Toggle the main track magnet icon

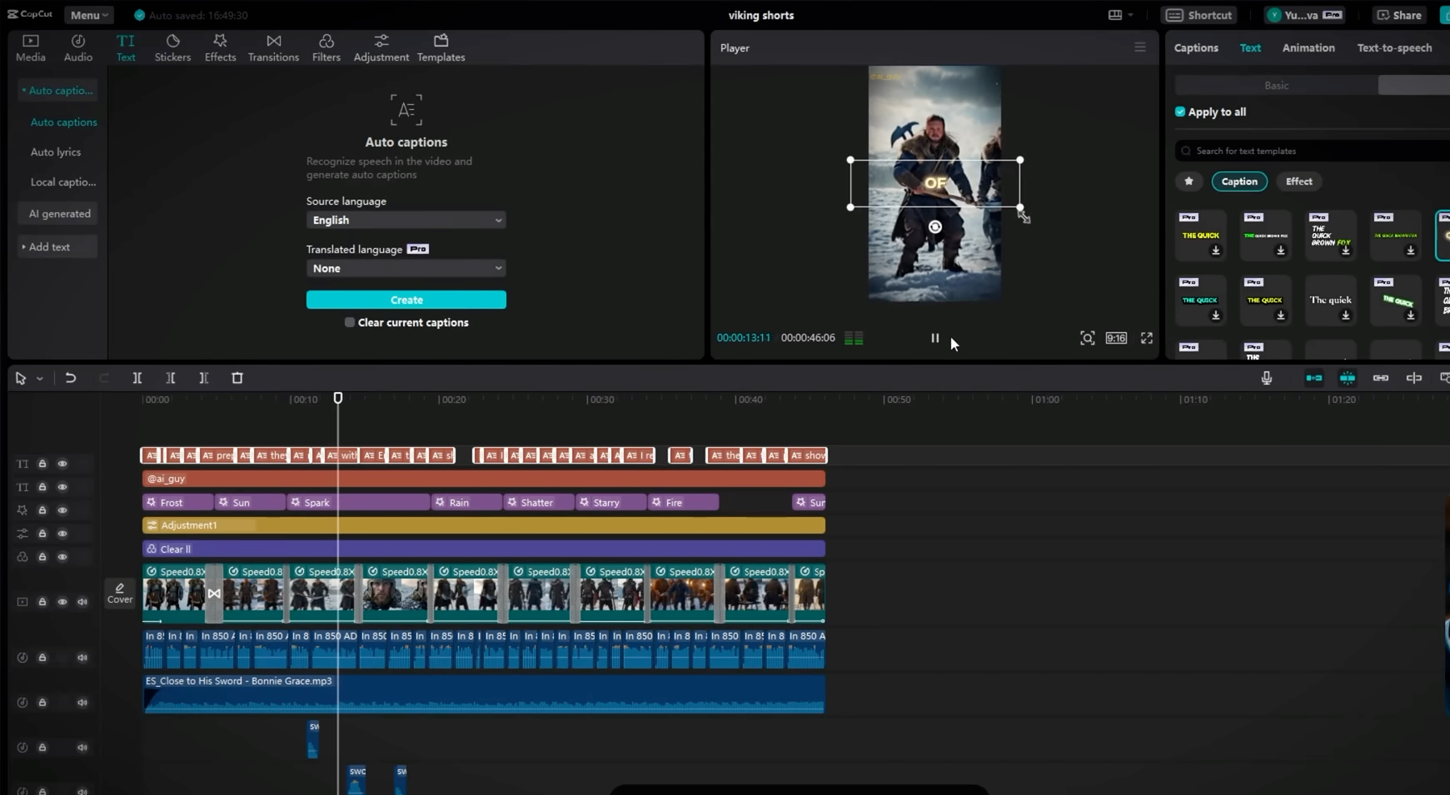click(x=1313, y=378)
